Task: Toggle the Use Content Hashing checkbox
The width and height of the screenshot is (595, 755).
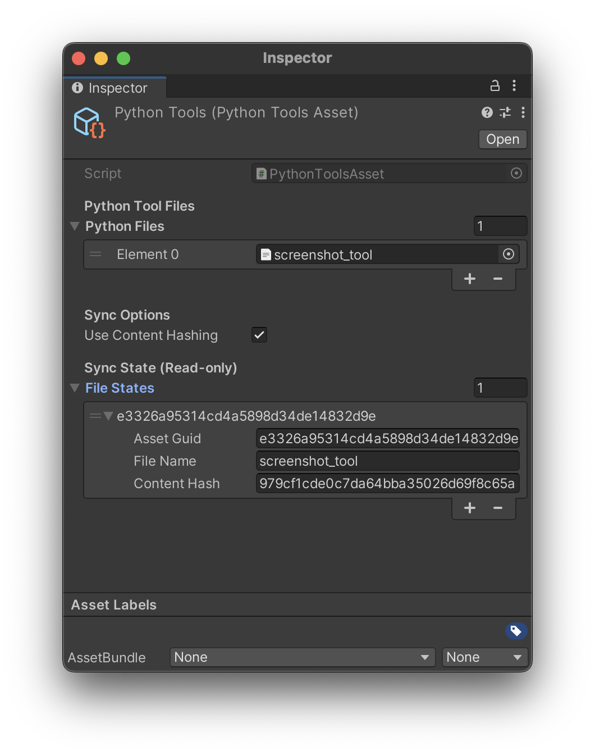Action: pyautogui.click(x=259, y=335)
